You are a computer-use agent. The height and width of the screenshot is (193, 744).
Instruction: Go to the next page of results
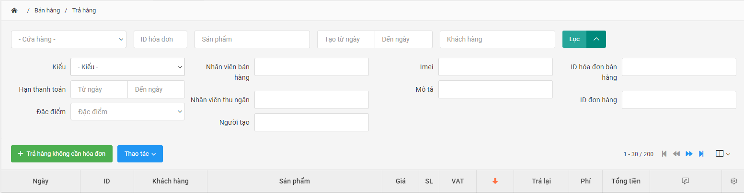coord(689,154)
